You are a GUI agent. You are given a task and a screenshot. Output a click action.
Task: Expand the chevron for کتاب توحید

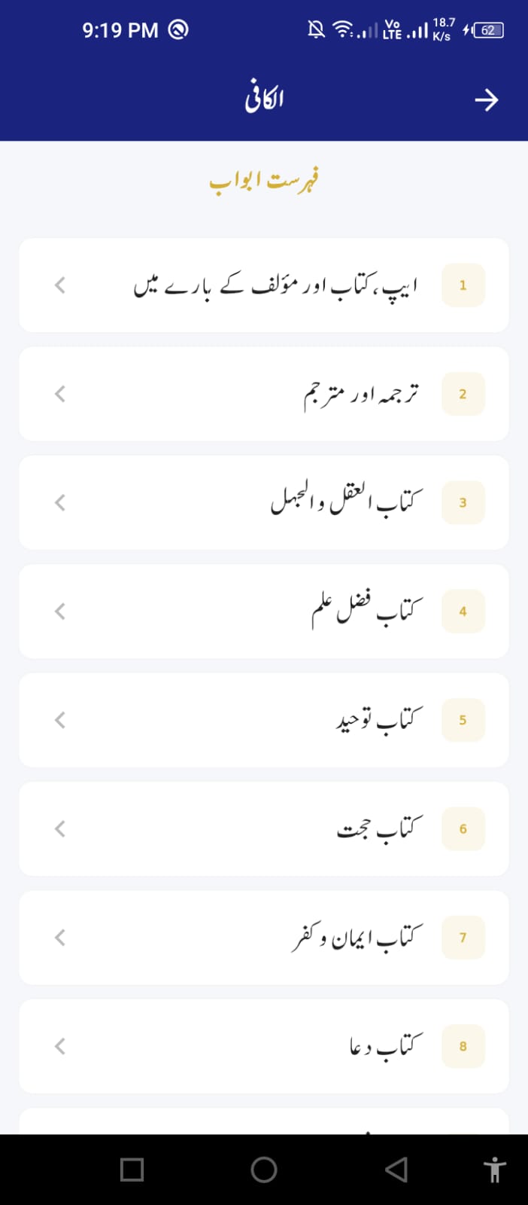[x=59, y=719]
